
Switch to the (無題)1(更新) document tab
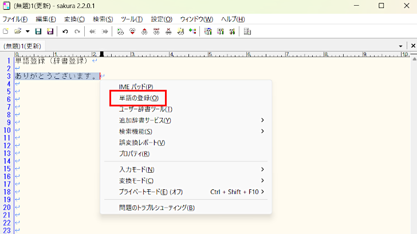[22, 46]
